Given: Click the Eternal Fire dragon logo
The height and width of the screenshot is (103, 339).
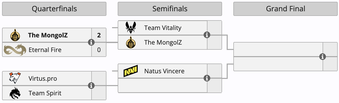Looking at the screenshot, I should [x=15, y=50].
